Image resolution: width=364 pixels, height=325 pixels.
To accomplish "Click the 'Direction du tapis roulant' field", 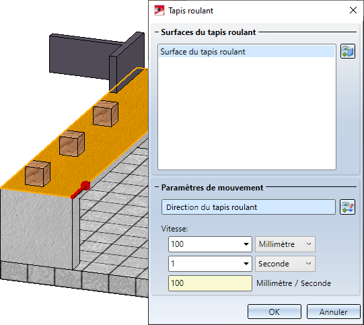I will pyautogui.click(x=248, y=207).
